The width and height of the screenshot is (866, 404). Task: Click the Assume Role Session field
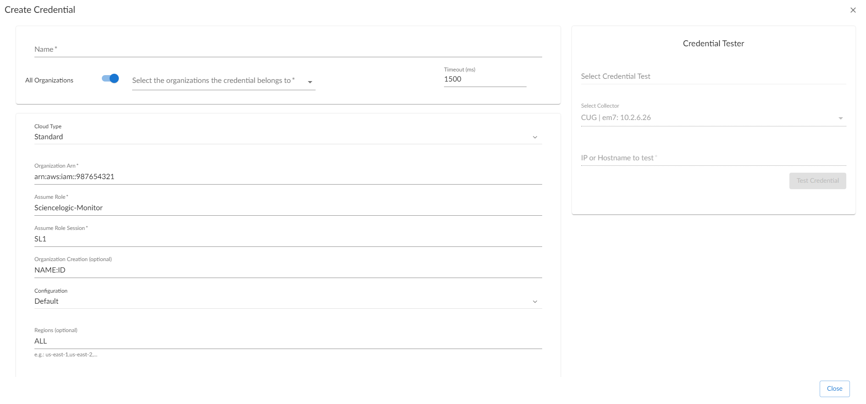coord(288,239)
